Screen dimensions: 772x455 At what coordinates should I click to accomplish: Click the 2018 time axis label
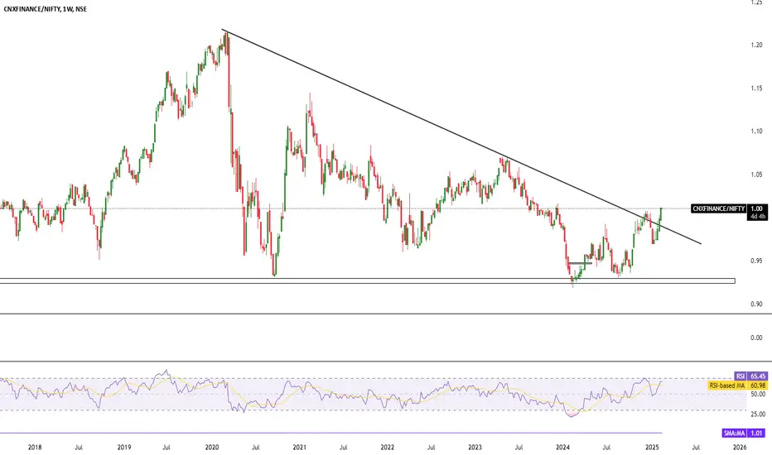click(35, 448)
